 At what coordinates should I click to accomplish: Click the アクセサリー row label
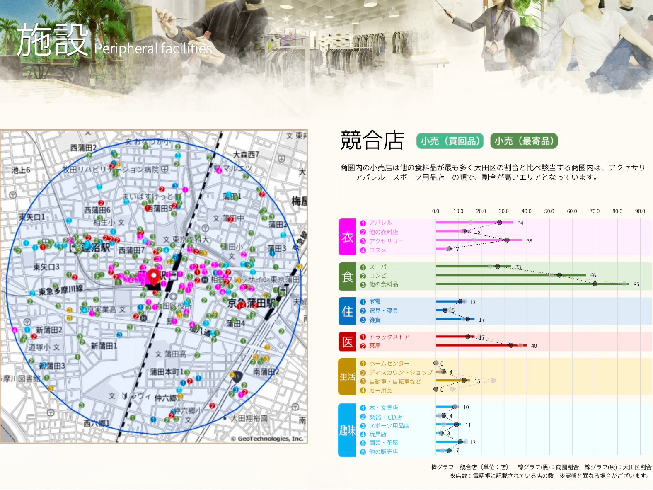pyautogui.click(x=386, y=241)
